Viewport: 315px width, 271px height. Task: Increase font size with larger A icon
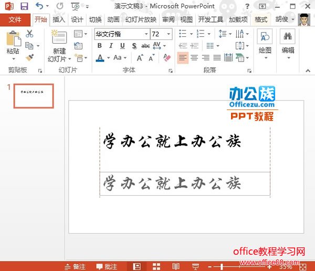[x=140, y=58]
